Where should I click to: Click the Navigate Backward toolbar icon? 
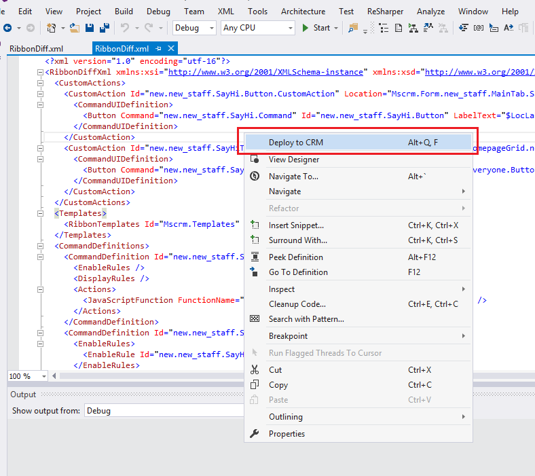point(7,28)
